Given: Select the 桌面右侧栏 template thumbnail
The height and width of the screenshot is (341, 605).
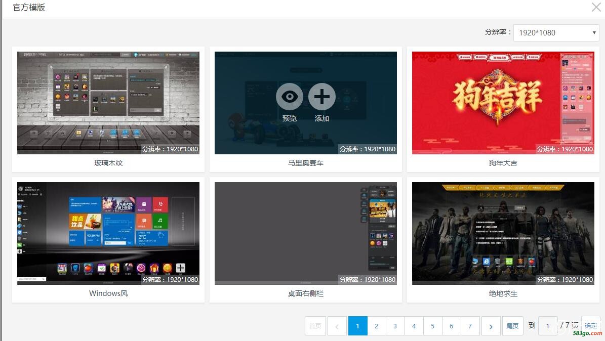Looking at the screenshot, I should click(306, 233).
